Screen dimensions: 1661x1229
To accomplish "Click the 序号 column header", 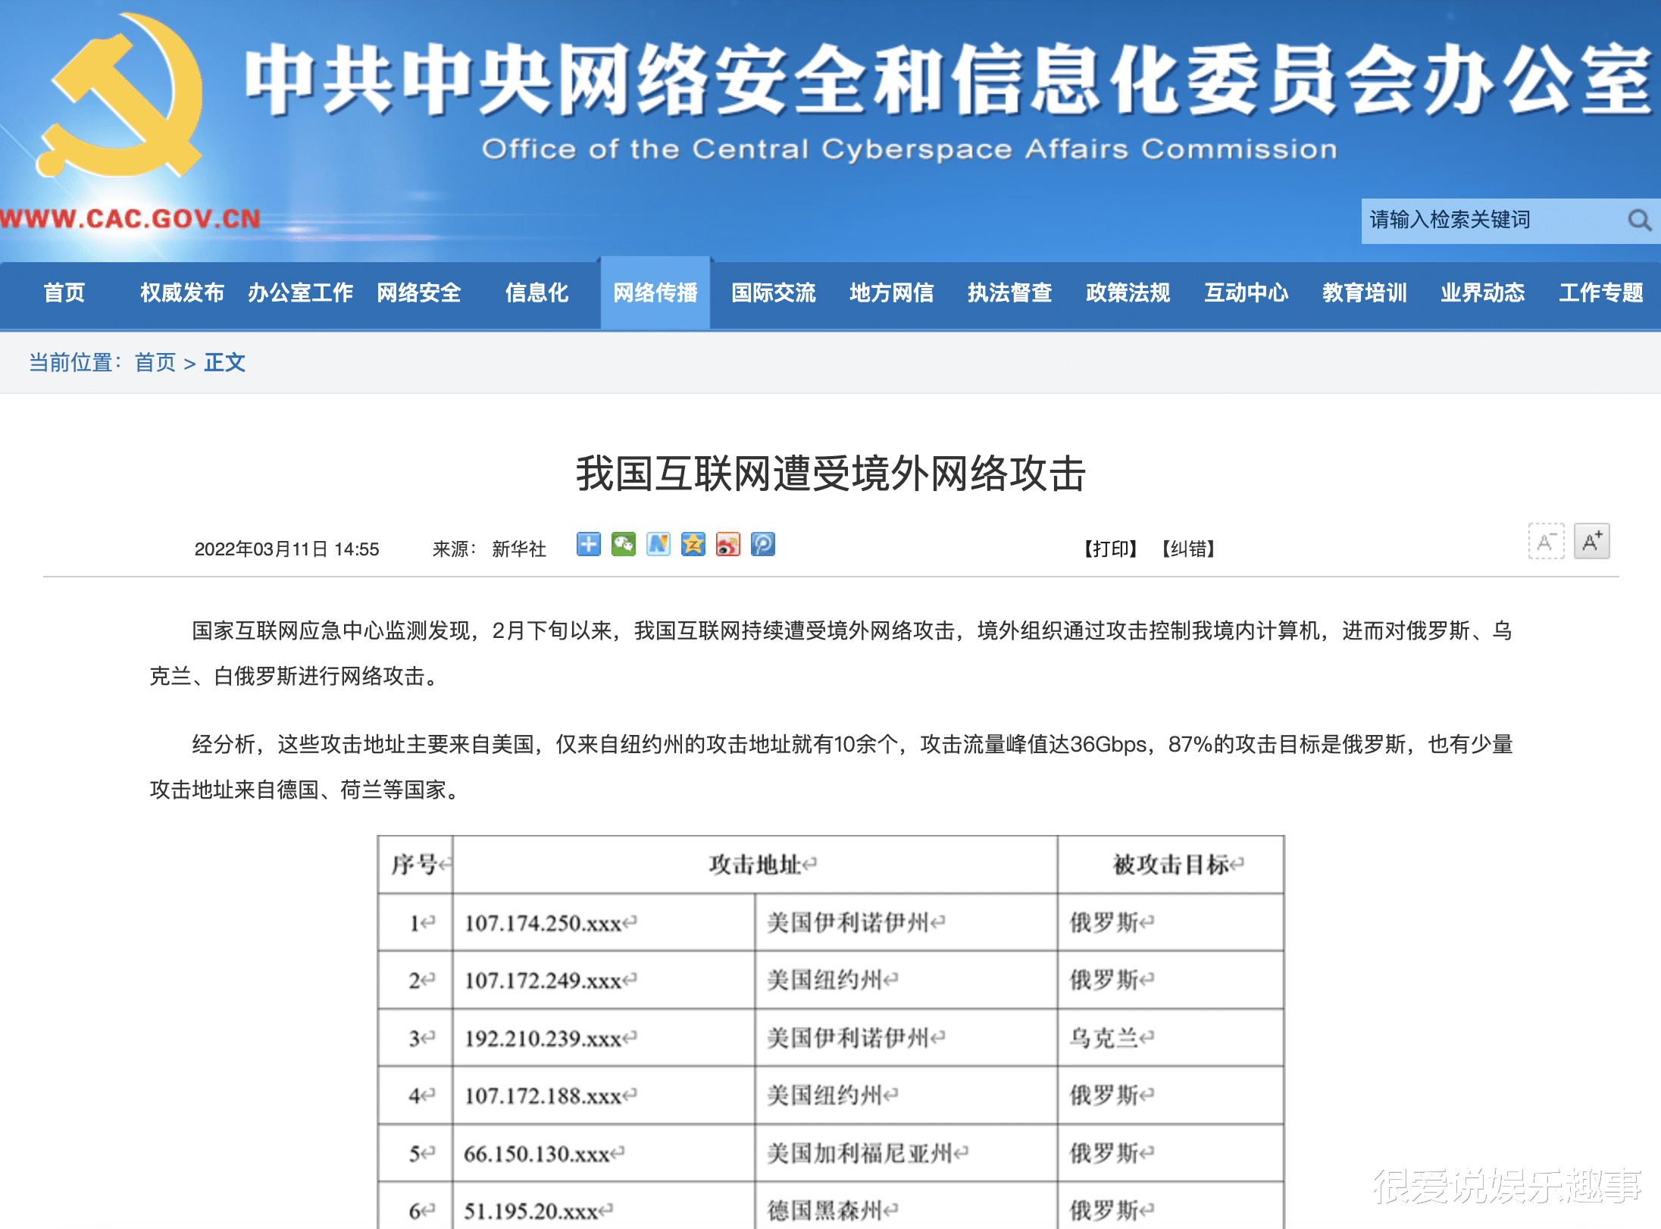I will tap(415, 865).
